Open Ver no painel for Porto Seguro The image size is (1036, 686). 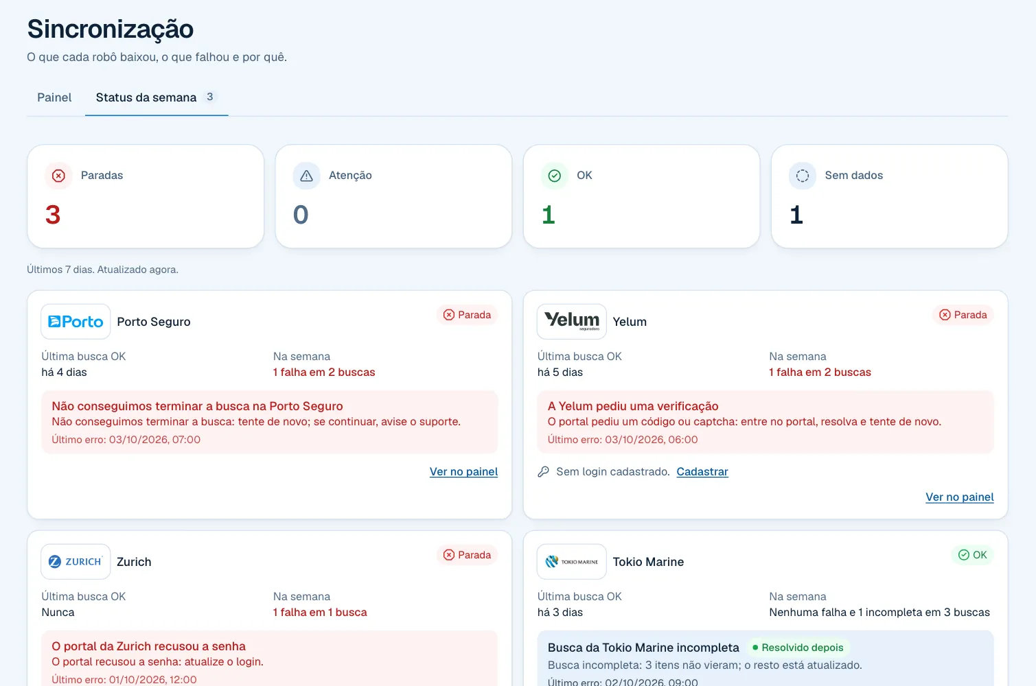pos(463,472)
